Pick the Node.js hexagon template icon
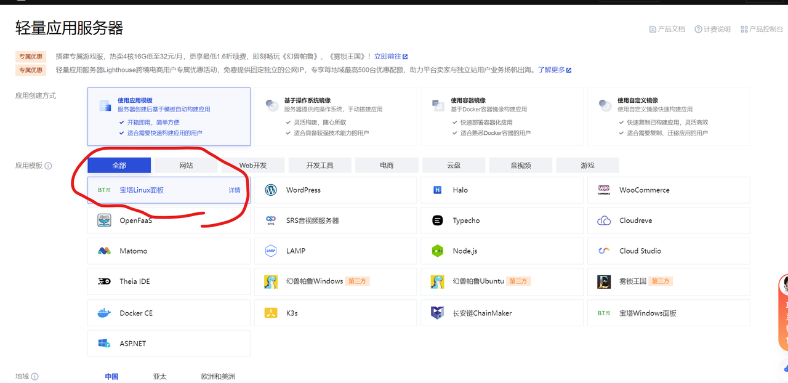The height and width of the screenshot is (383, 788). pyautogui.click(x=438, y=251)
